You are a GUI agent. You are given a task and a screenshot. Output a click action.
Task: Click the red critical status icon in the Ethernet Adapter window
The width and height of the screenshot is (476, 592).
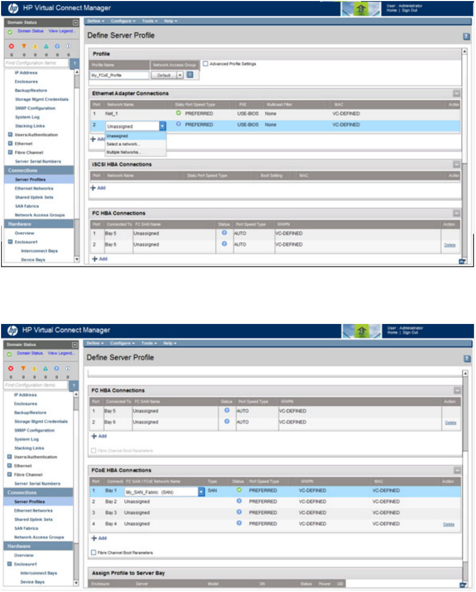(x=11, y=46)
